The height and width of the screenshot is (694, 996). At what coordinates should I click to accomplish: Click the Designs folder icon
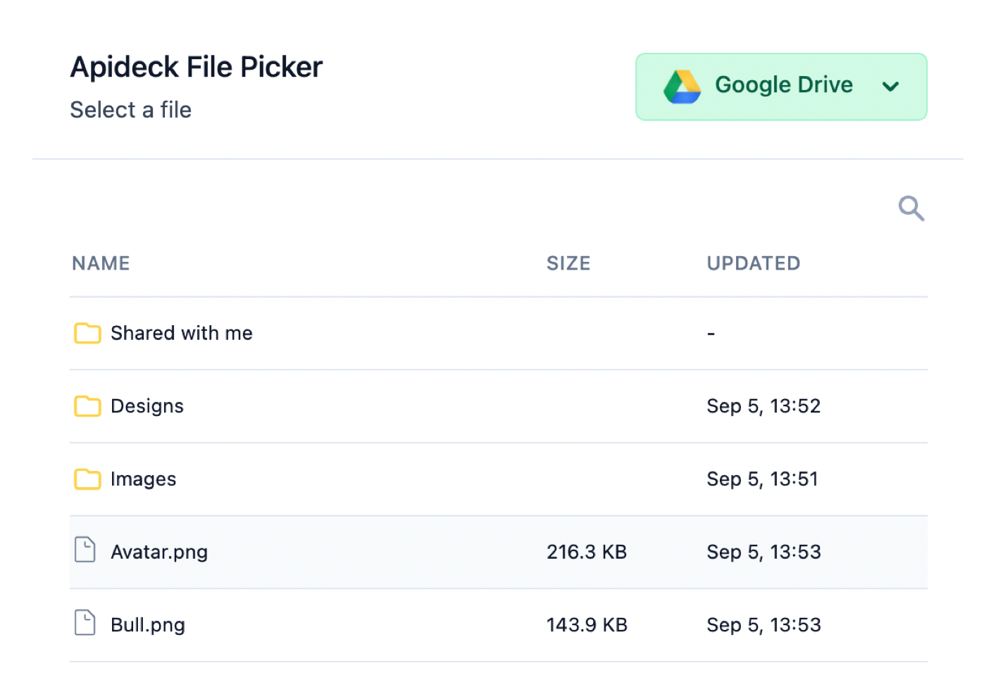click(87, 406)
